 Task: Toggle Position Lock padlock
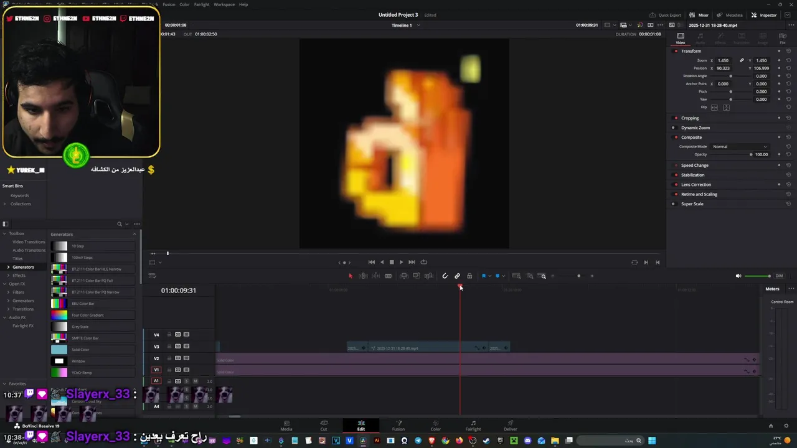click(x=469, y=276)
